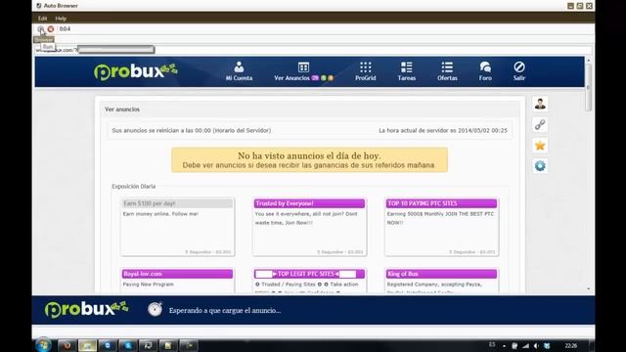Click the numbered badges beside Ver Anuncios
Screen dimensions: 626x352
pyautogui.click(x=323, y=78)
